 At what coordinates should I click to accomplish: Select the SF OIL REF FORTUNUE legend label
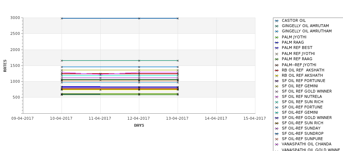[x=303, y=81]
